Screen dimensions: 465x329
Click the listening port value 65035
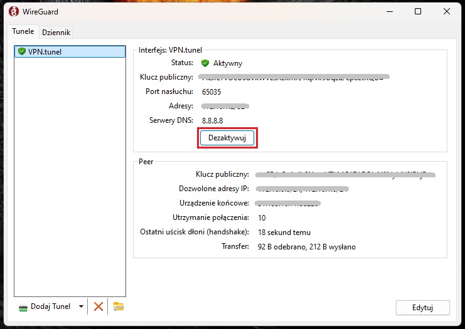pos(211,91)
